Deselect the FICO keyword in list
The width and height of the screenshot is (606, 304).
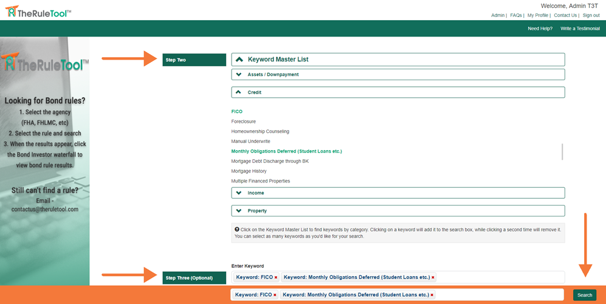coord(236,112)
